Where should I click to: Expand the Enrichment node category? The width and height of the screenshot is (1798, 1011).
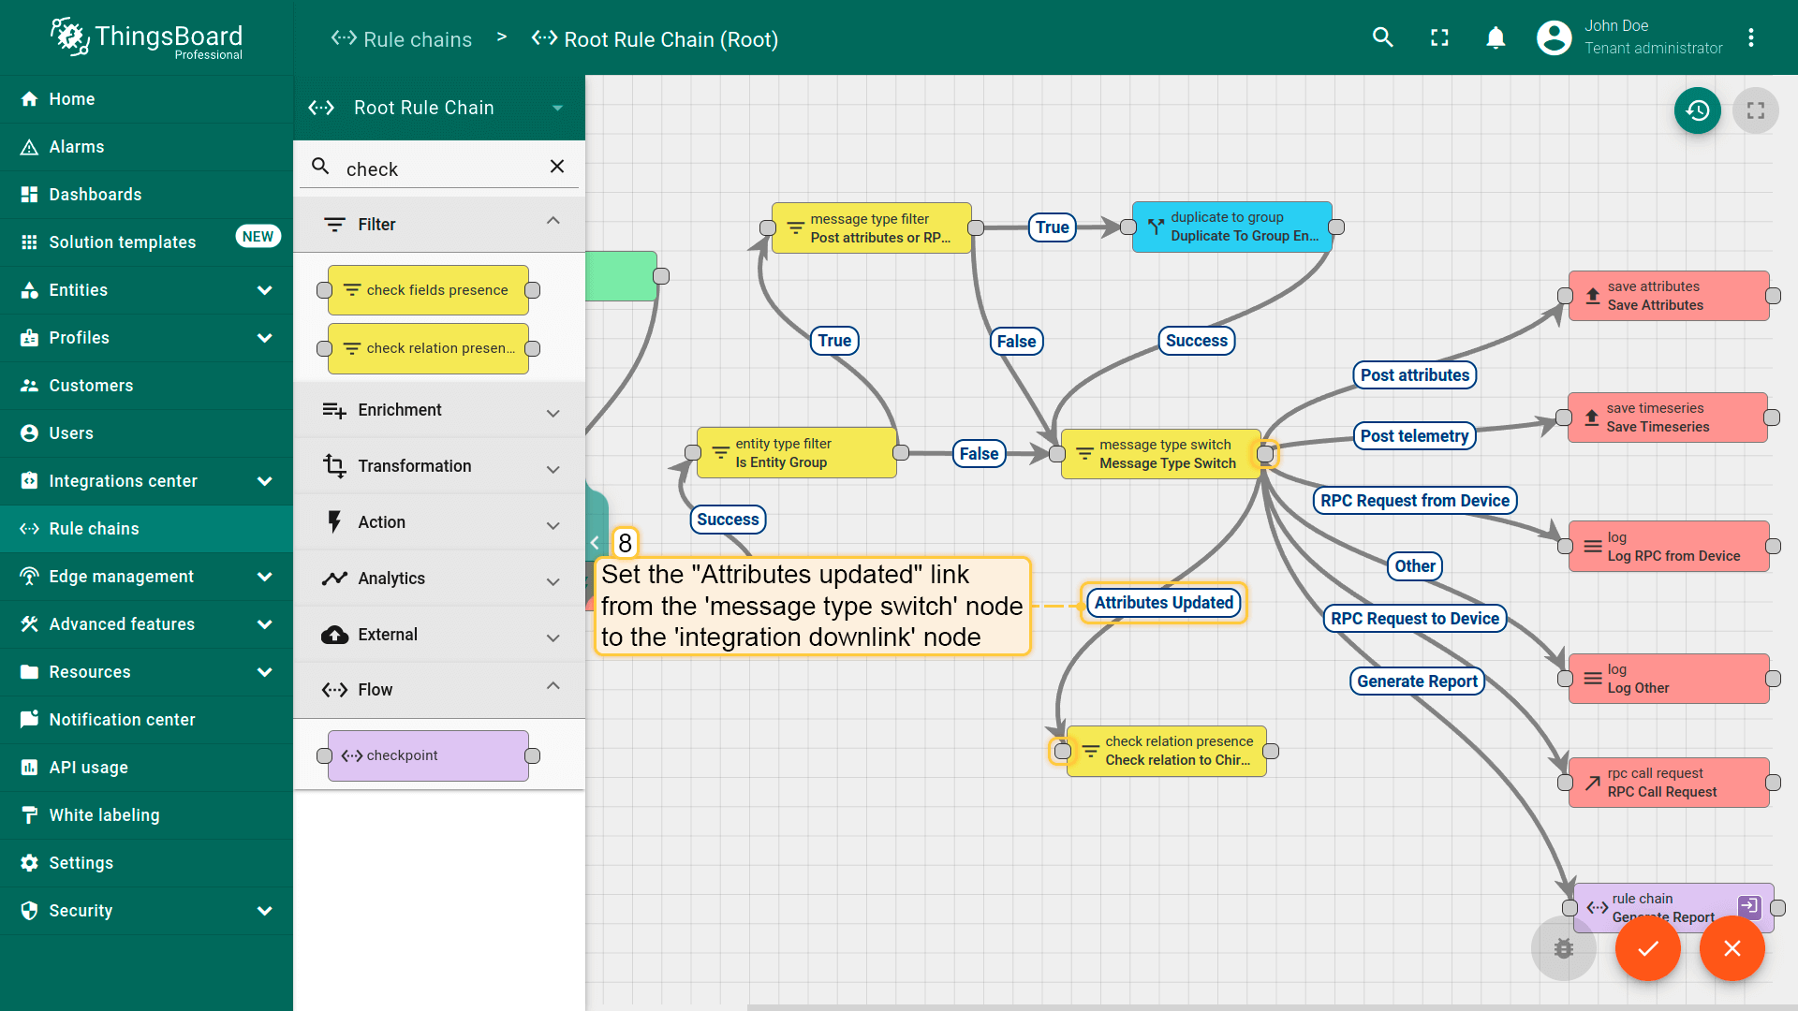click(439, 410)
